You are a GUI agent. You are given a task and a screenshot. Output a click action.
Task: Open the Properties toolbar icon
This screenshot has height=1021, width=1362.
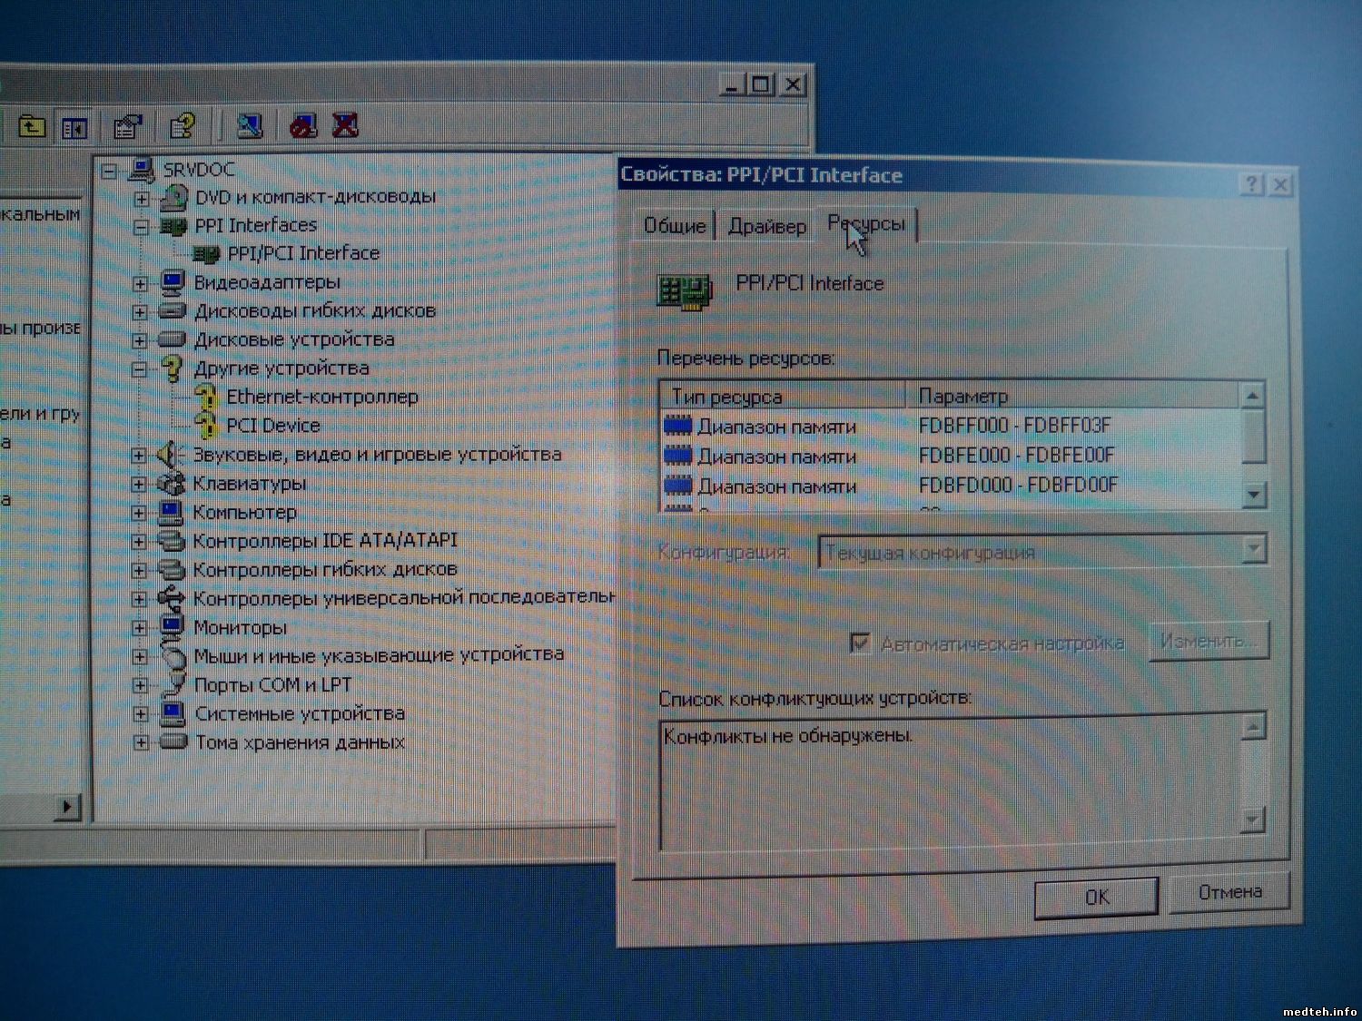(128, 126)
